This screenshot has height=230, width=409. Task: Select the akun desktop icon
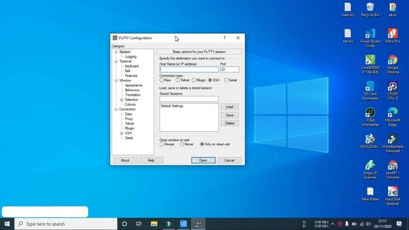click(x=392, y=10)
